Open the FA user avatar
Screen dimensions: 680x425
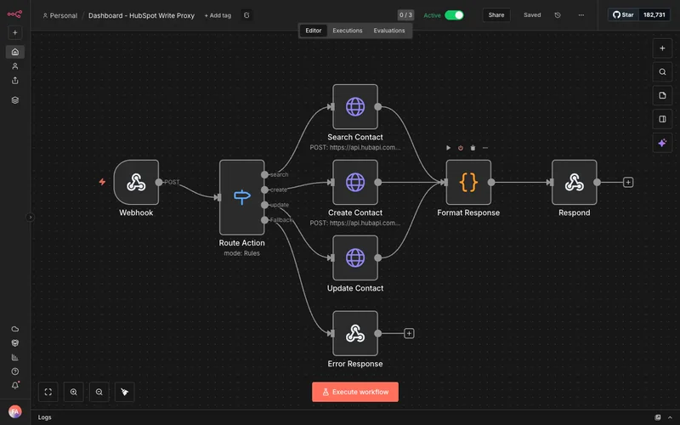[15, 411]
